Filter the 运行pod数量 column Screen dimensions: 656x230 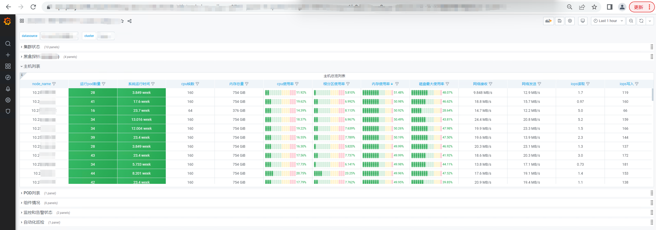point(104,84)
